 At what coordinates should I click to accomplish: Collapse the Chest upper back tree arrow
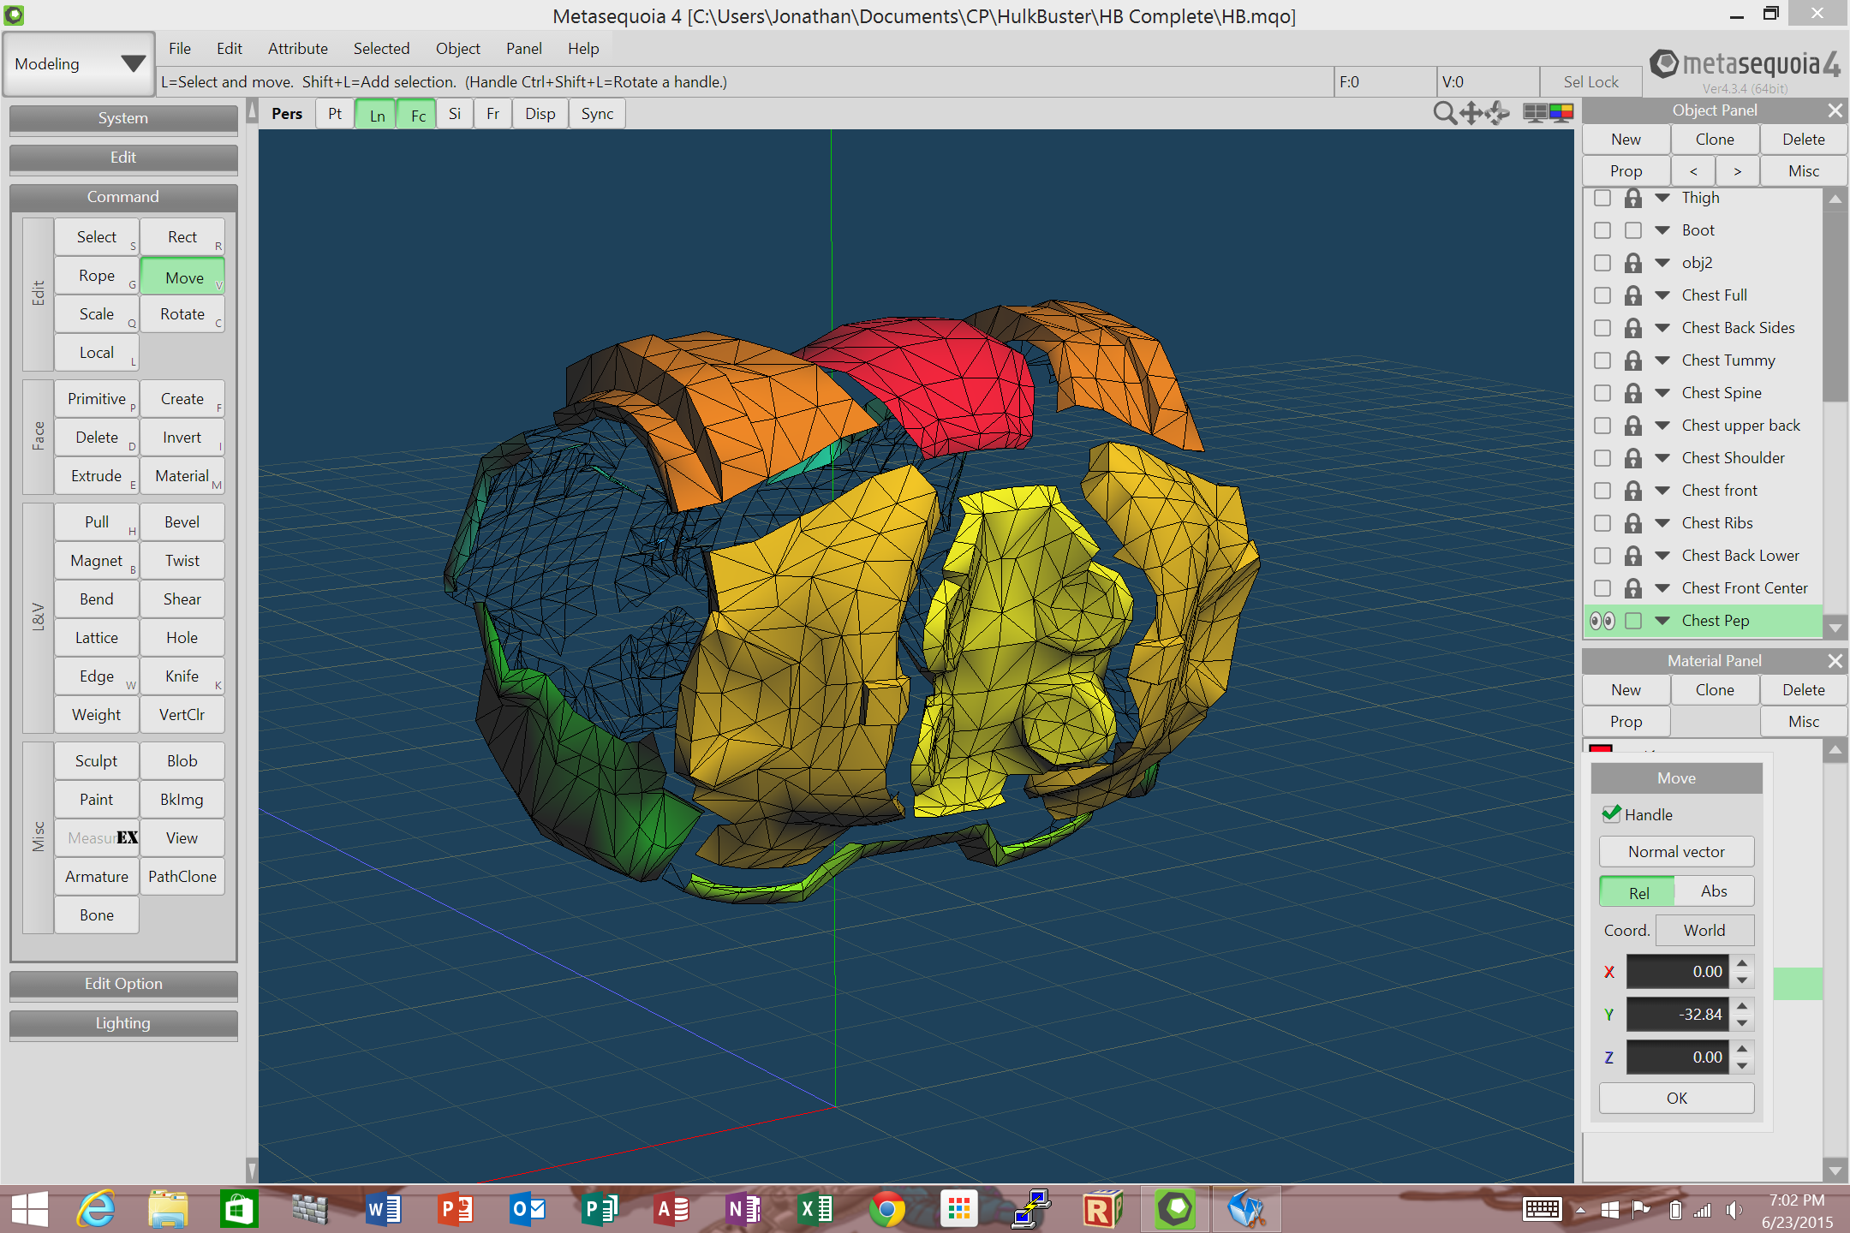(x=1662, y=426)
